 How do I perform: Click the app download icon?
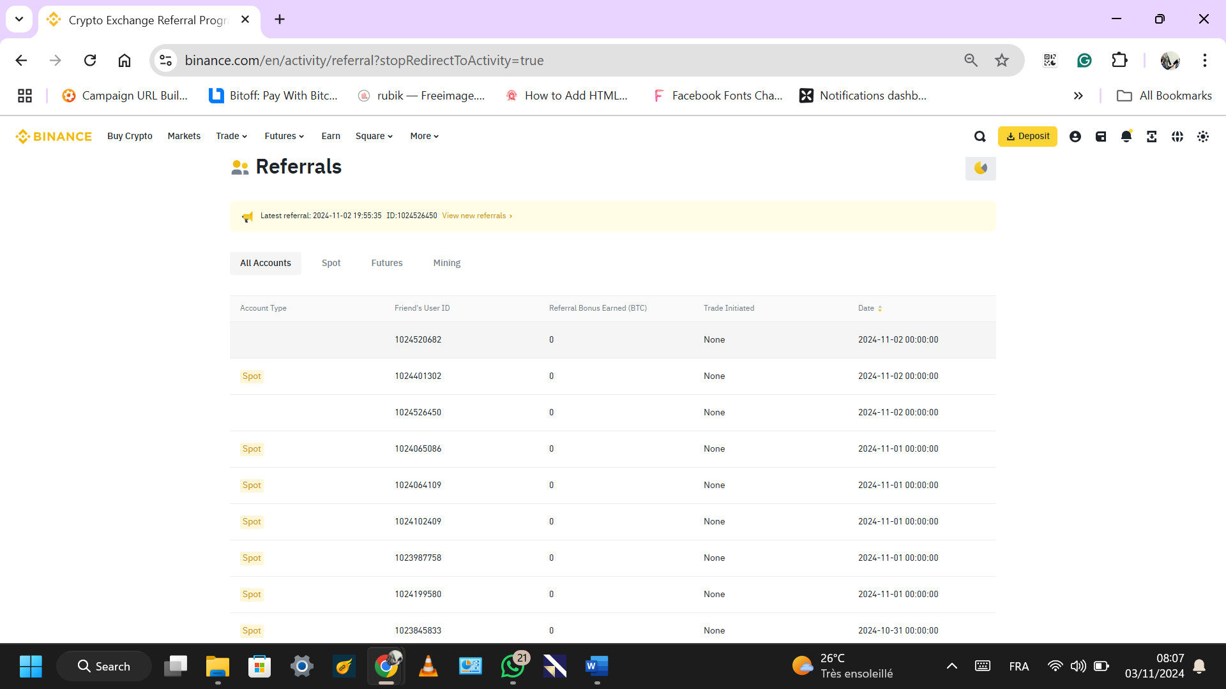(1152, 137)
